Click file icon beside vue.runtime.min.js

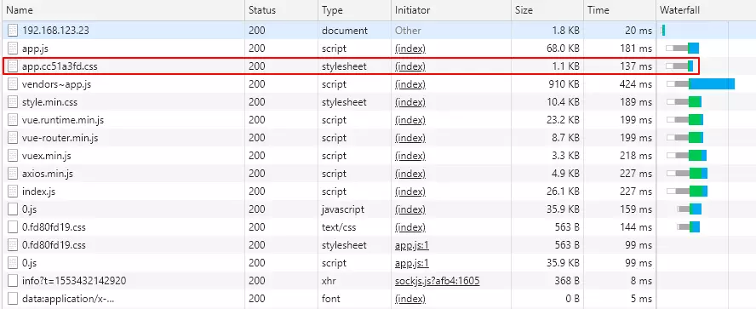tap(13, 120)
